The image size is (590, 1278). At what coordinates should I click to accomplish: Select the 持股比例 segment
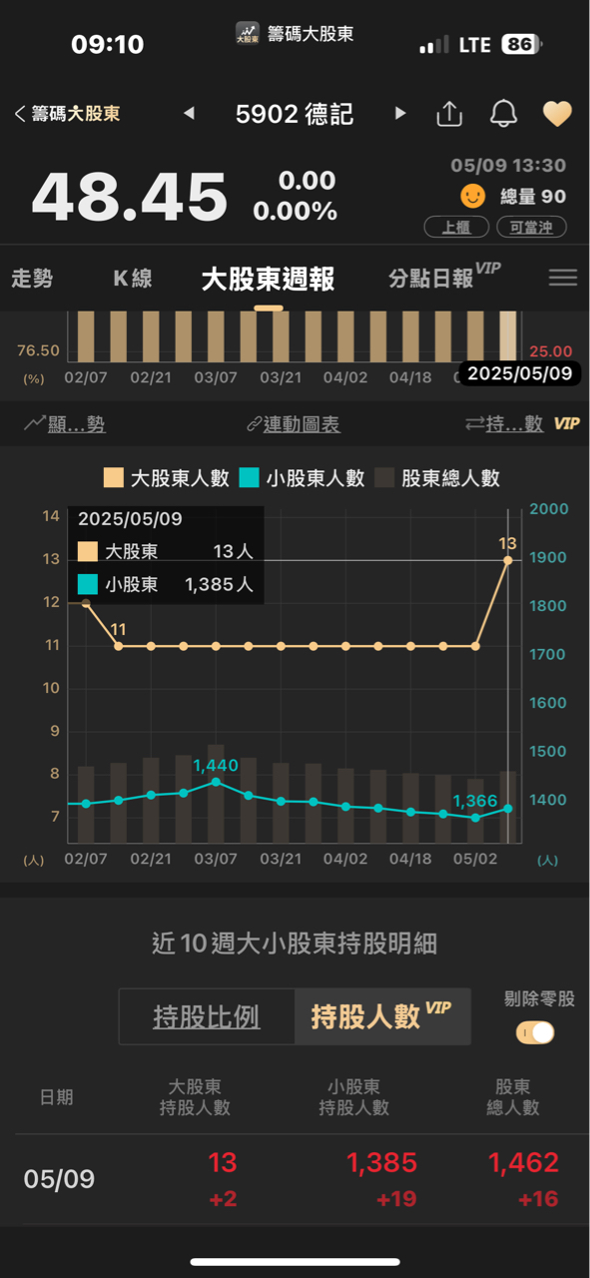coord(207,1016)
